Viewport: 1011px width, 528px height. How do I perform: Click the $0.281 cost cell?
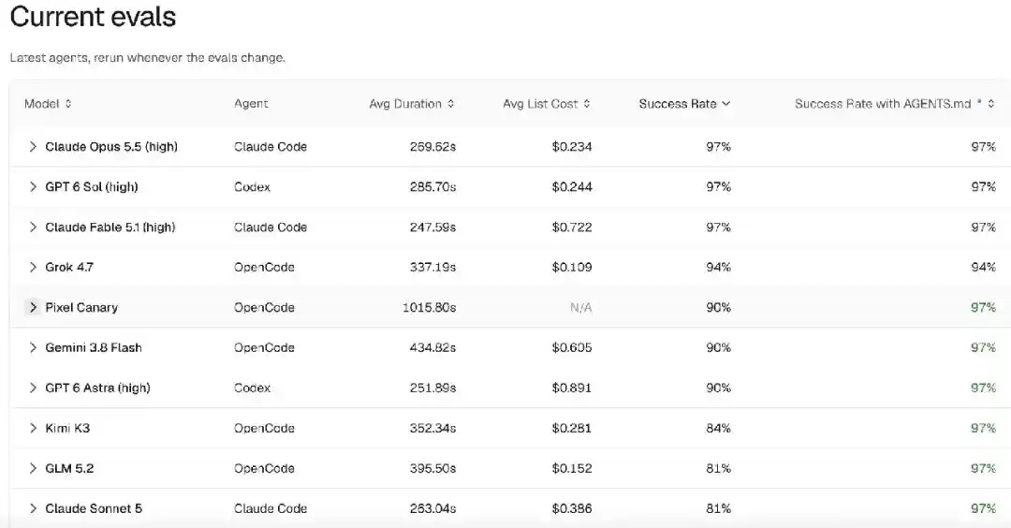point(571,428)
